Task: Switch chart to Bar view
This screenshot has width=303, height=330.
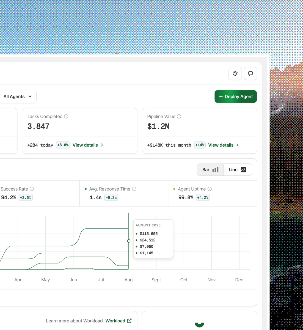Action: [x=210, y=170]
